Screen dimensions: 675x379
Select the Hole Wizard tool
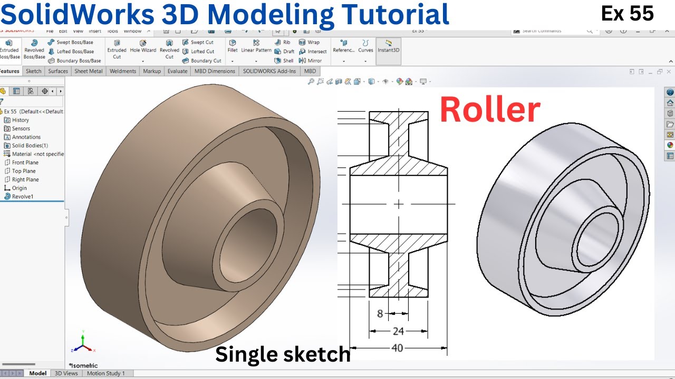point(143,47)
